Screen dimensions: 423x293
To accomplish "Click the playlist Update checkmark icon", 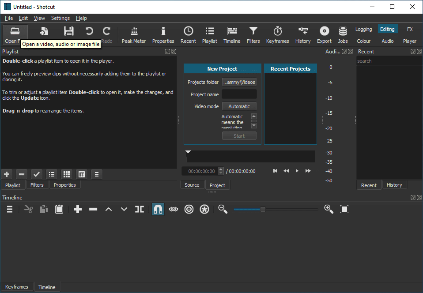I will (x=37, y=174).
